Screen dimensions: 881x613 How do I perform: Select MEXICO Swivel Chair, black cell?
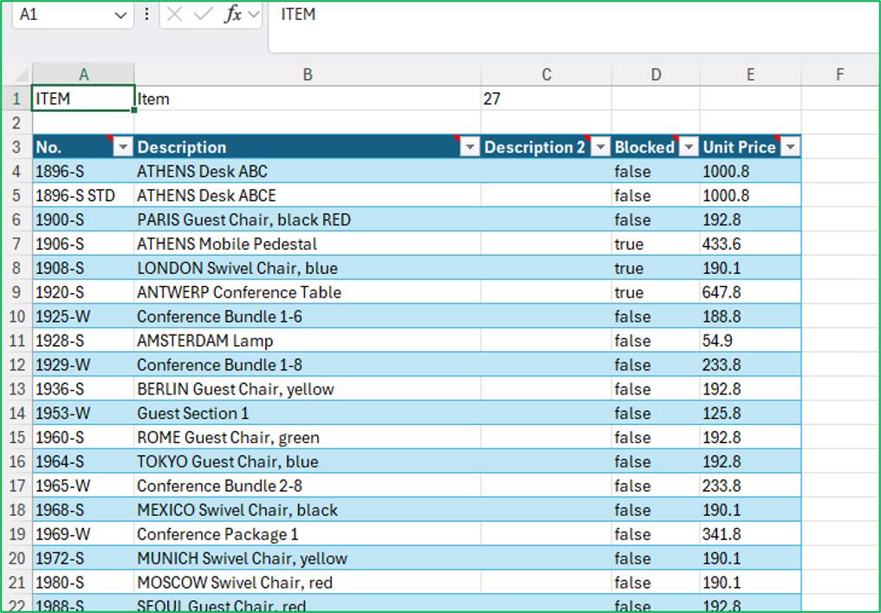click(308, 510)
